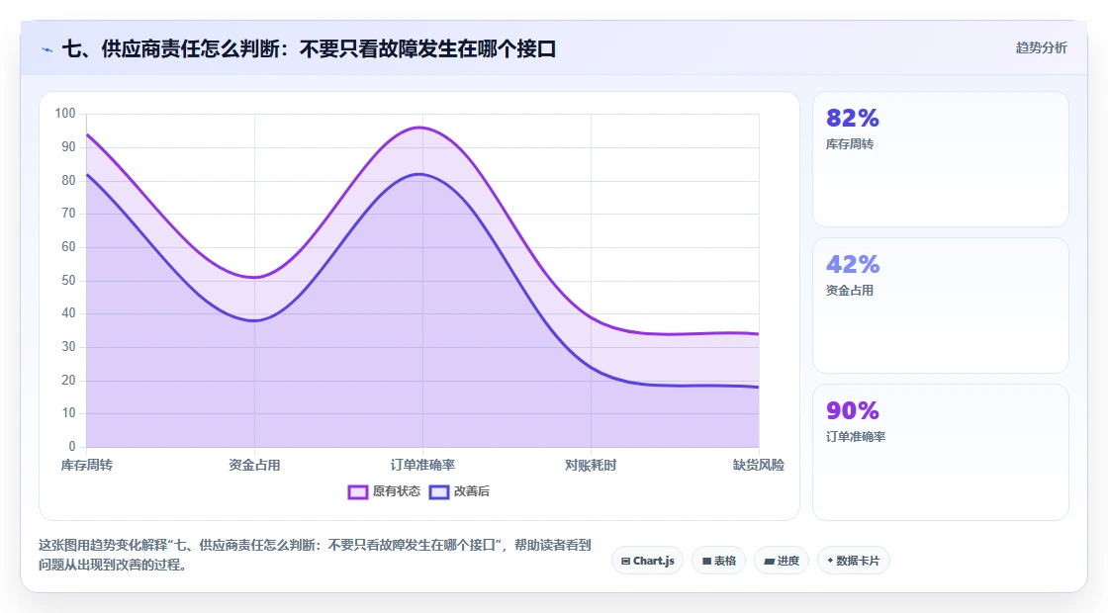The width and height of the screenshot is (1108, 613).
Task: Click the 改善后 line point at 资金占用
Action: 254,320
